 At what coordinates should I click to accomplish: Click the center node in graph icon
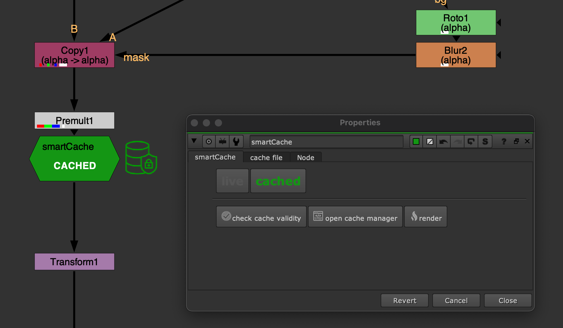(x=209, y=141)
